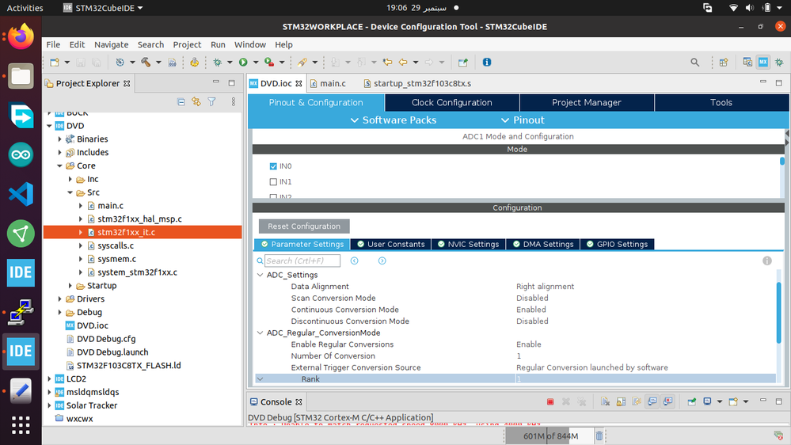
Task: Open the GPIO Settings tab
Action: [x=617, y=244]
